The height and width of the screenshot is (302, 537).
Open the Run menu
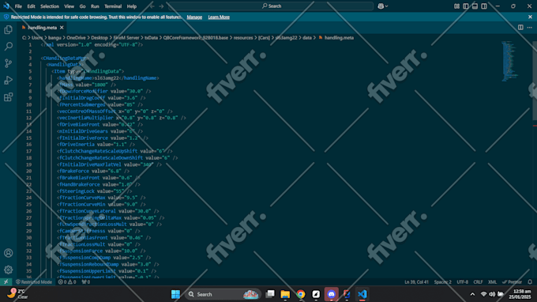(x=95, y=6)
